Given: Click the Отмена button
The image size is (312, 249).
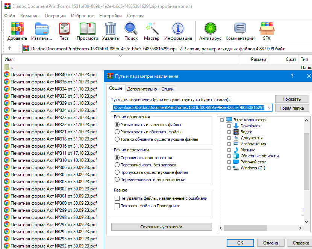Looking at the screenshot, I should 271,243.
